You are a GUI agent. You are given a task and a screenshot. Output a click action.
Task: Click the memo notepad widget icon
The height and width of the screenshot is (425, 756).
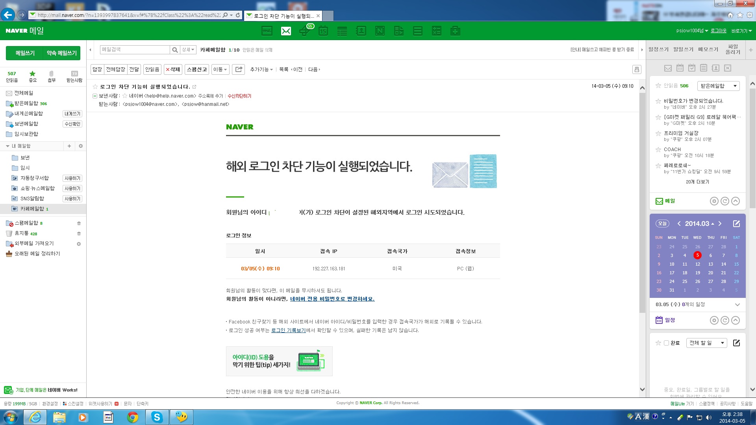[704, 68]
